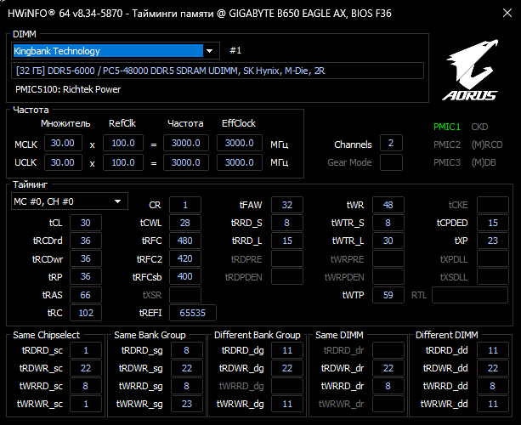Screen dimensions: 521x425
Task: Click the tRC value 102
Action: tap(85, 313)
